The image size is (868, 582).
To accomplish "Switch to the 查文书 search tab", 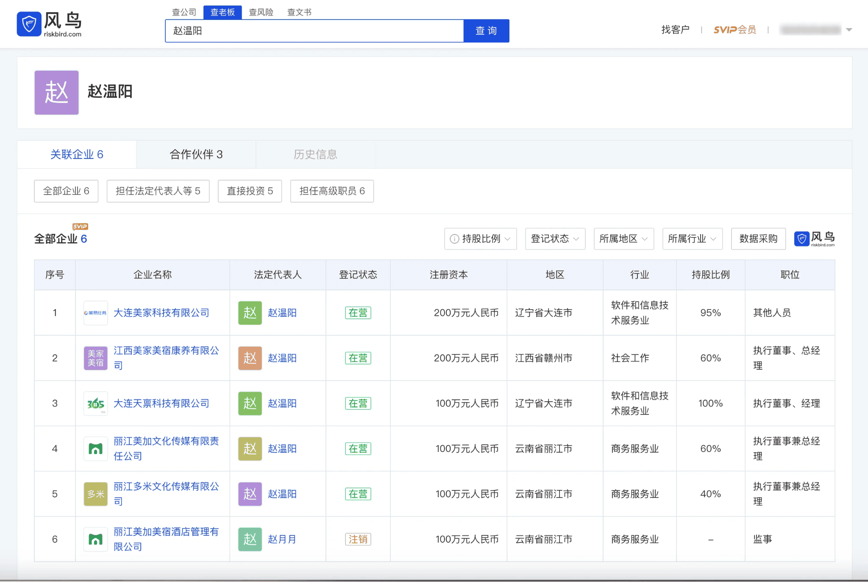I will tap(299, 12).
